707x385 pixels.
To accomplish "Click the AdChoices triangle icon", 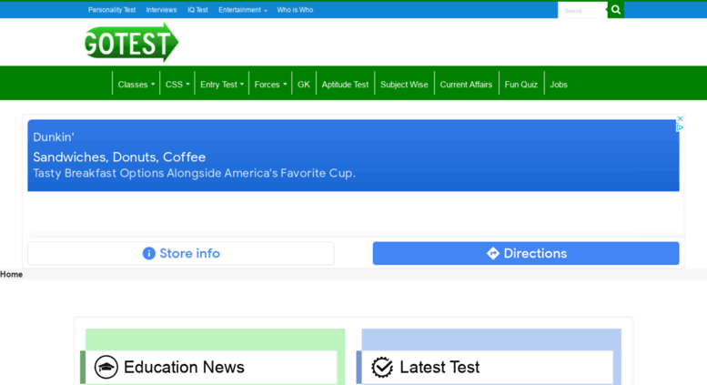I will click(x=680, y=127).
